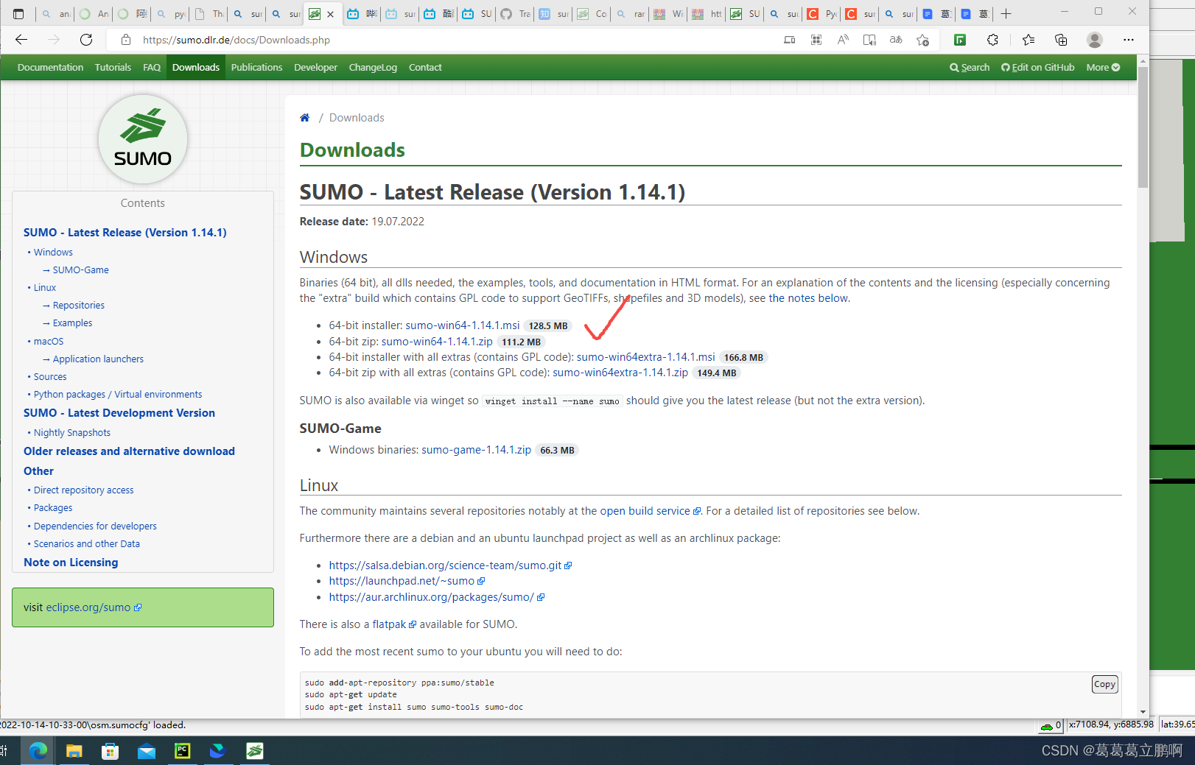Jump to Repositories in Contents sidebar

79,305
